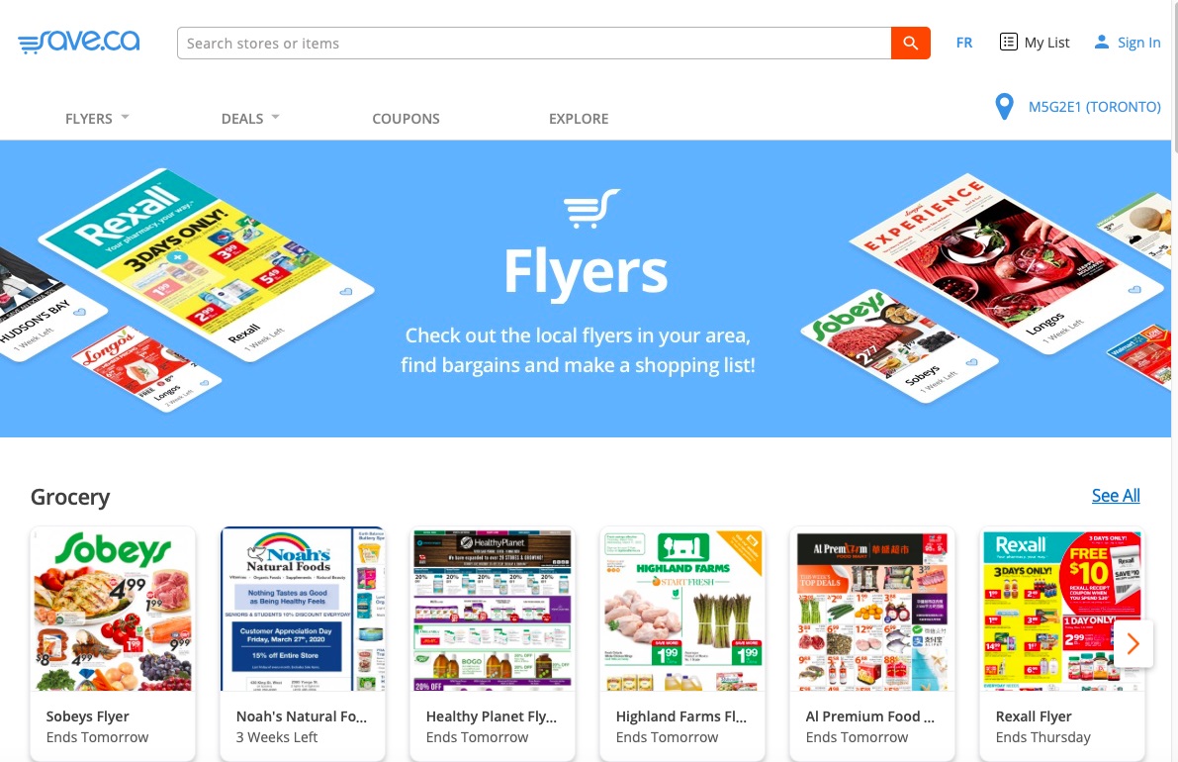The width and height of the screenshot is (1178, 762).
Task: Advance Grocery carousel with right arrow
Action: tap(1133, 643)
